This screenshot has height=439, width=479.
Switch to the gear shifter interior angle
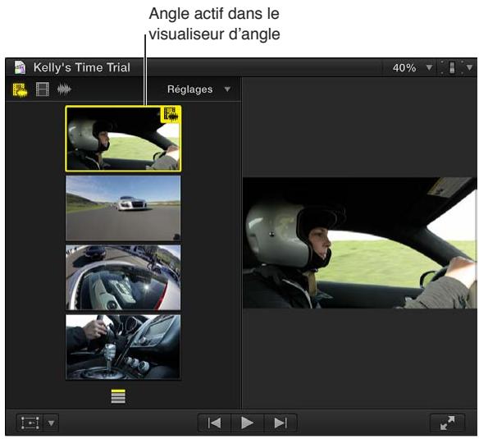[123, 347]
